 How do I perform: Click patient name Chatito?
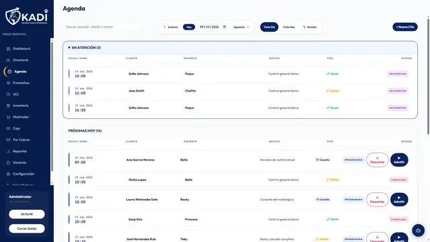click(190, 91)
